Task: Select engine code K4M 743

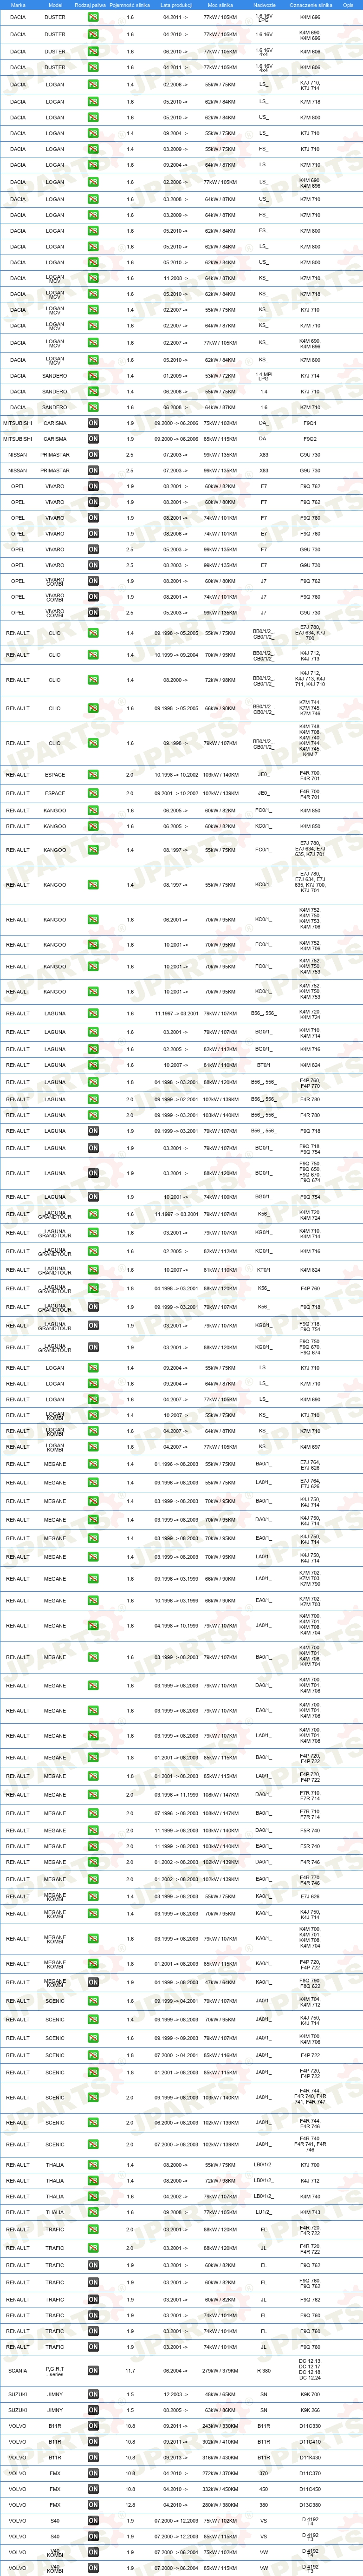Action: [310, 2213]
